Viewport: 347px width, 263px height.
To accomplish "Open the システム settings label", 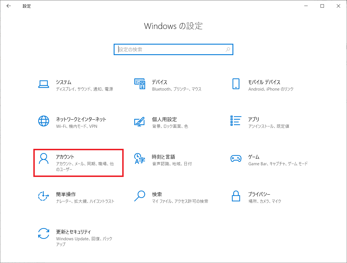I will (64, 82).
